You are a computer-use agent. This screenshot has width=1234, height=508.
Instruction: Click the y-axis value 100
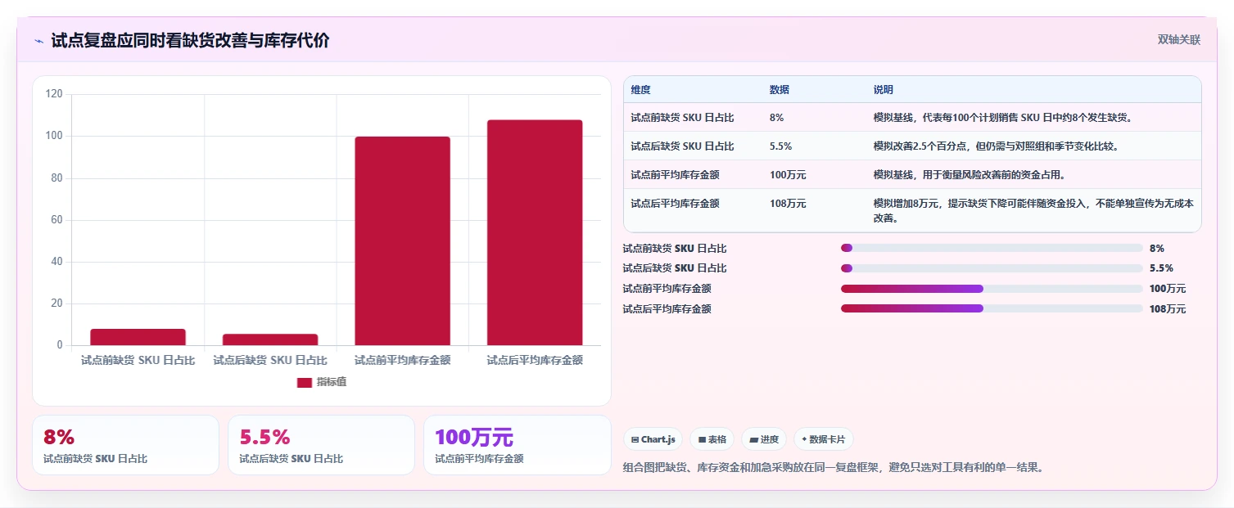[54, 136]
